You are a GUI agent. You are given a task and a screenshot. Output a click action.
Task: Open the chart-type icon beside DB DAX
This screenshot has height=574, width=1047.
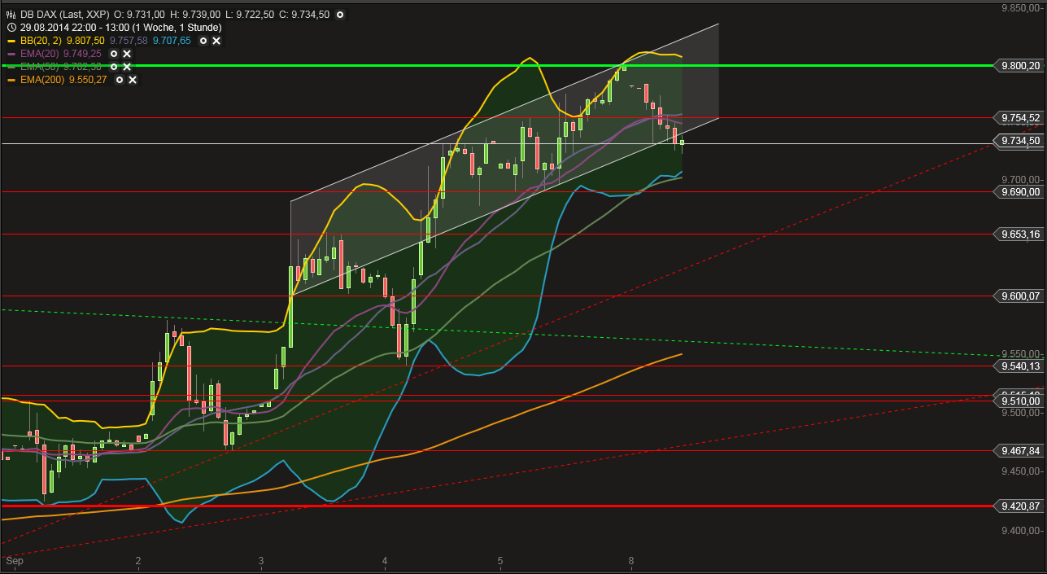[11, 15]
